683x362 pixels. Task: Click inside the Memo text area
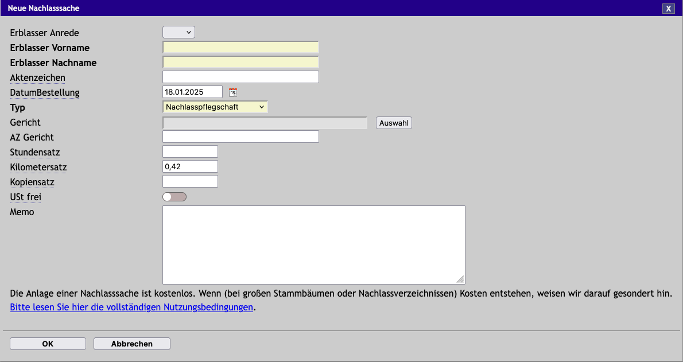click(x=314, y=244)
